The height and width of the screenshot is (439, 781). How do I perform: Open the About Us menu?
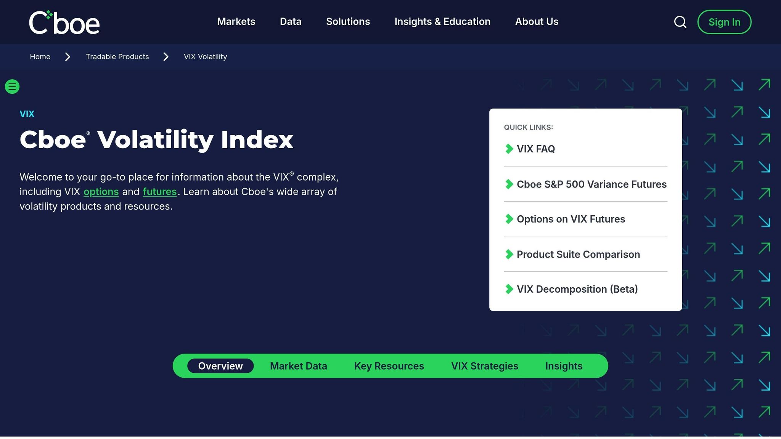537,22
